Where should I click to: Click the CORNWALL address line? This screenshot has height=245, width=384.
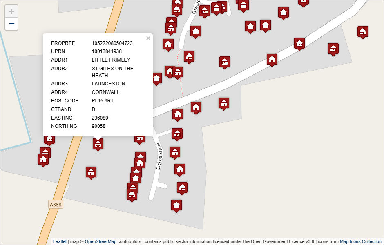pyautogui.click(x=105, y=92)
